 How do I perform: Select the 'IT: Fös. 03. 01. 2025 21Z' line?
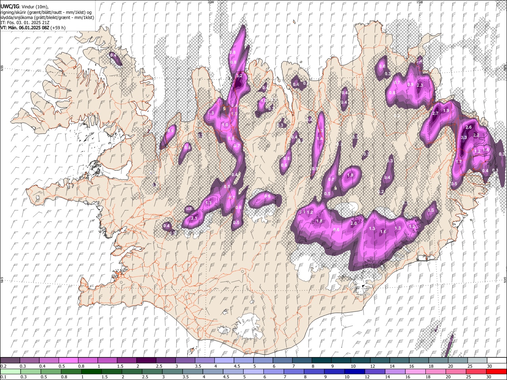click(25, 23)
